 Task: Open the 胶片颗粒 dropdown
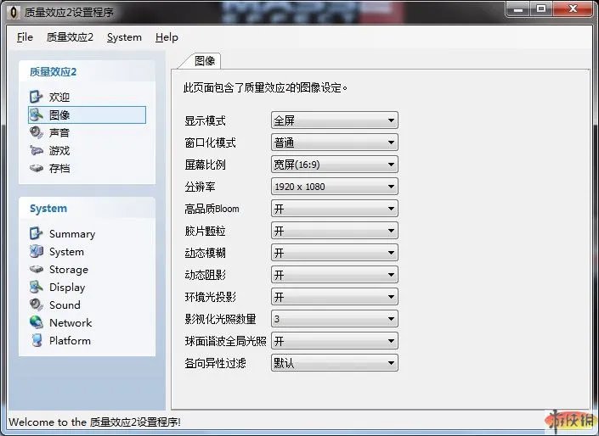pyautogui.click(x=334, y=231)
